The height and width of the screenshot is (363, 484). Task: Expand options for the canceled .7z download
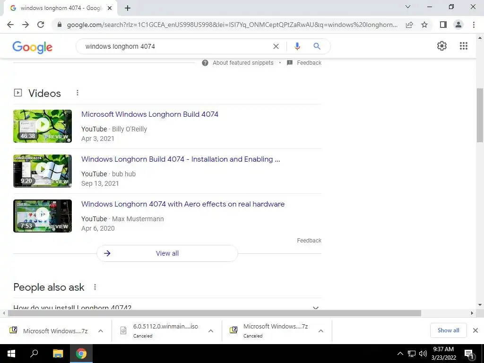click(x=321, y=331)
